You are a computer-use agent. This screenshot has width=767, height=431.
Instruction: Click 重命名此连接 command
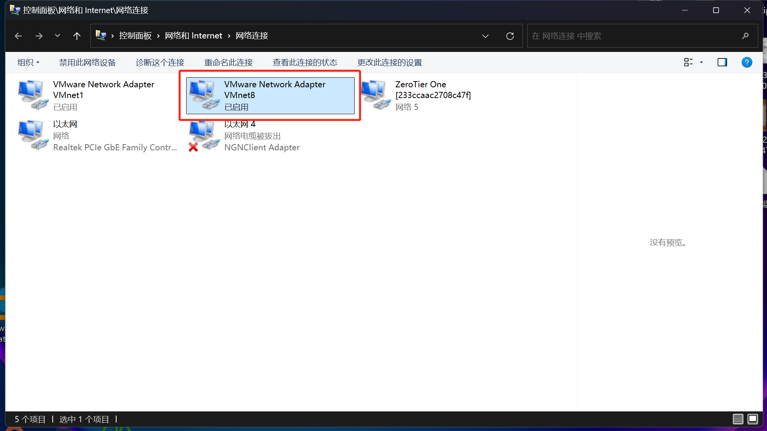pyautogui.click(x=228, y=62)
